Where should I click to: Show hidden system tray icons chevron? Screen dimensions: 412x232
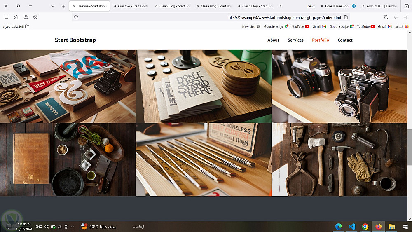(73, 227)
